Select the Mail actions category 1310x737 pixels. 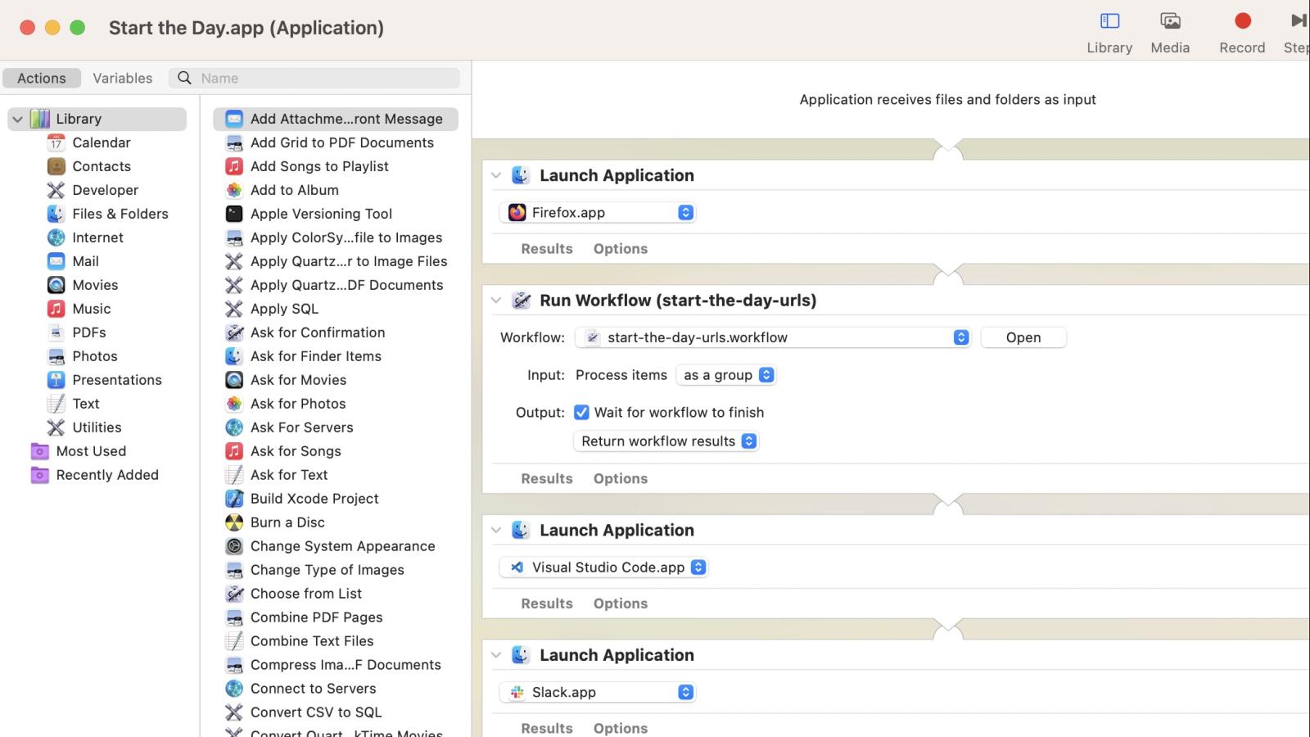[x=84, y=260]
